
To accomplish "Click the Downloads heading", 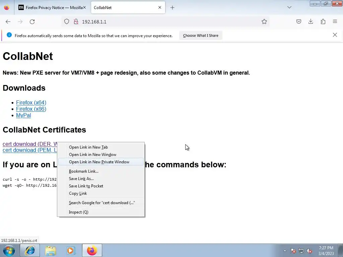I will (24, 88).
